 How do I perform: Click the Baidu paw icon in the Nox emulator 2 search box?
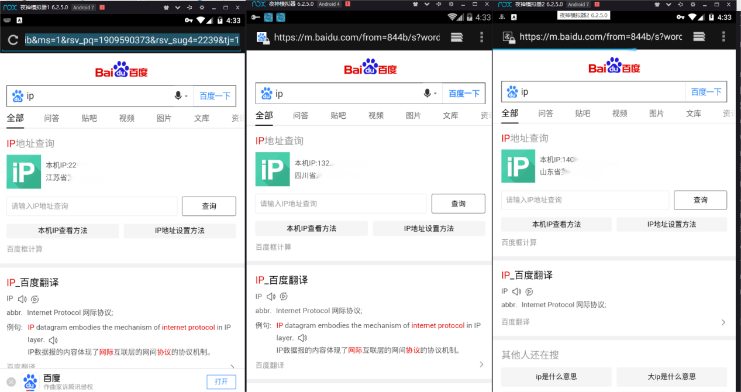[512, 92]
